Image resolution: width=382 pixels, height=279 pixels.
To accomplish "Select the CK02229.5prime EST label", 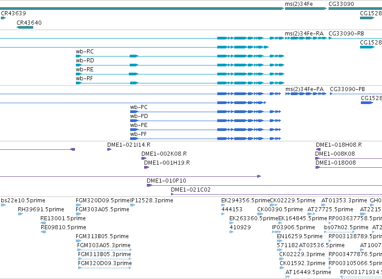I will coord(293,201).
